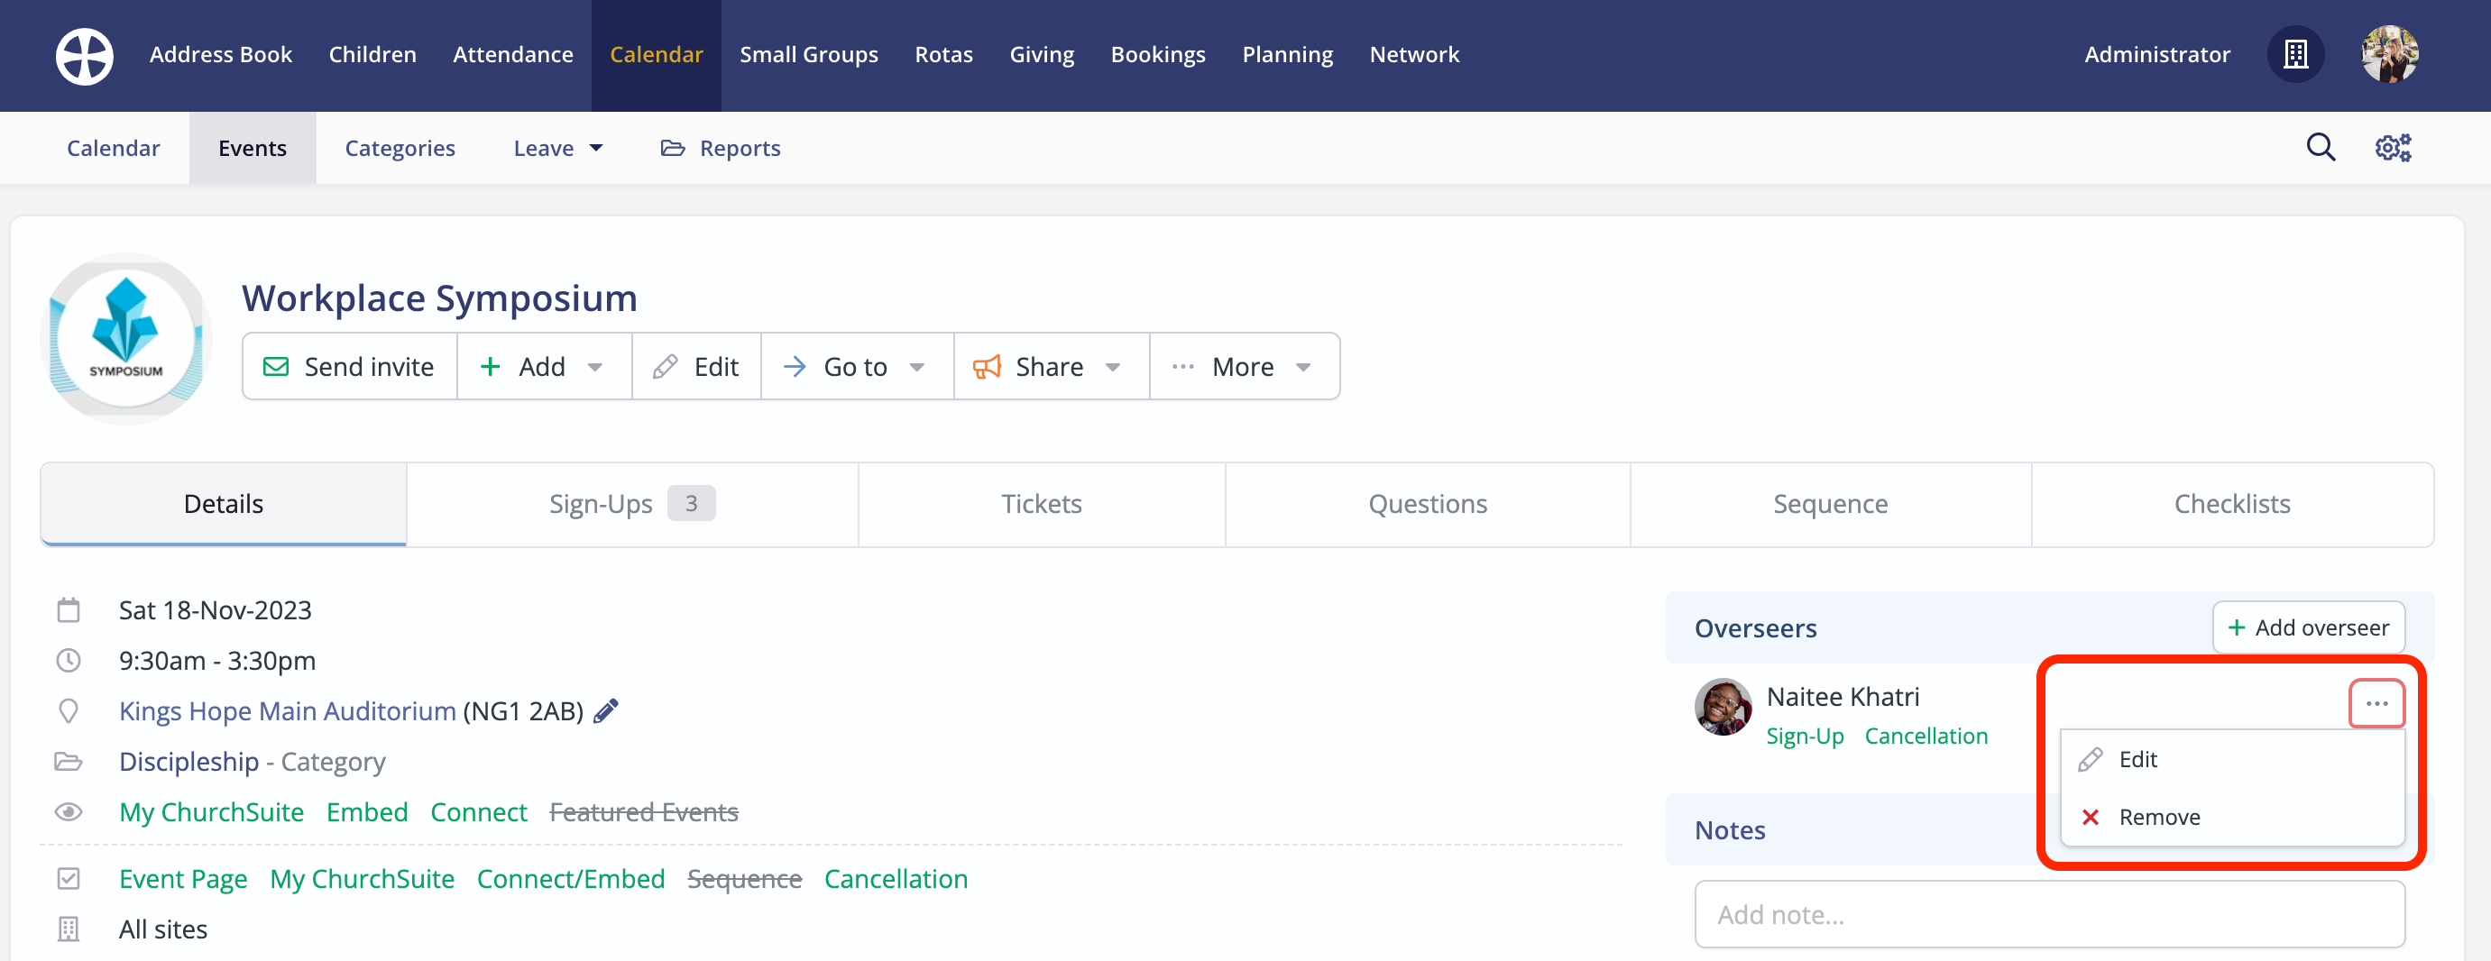Switch to the Questions tab
The height and width of the screenshot is (961, 2491).
1428,504
